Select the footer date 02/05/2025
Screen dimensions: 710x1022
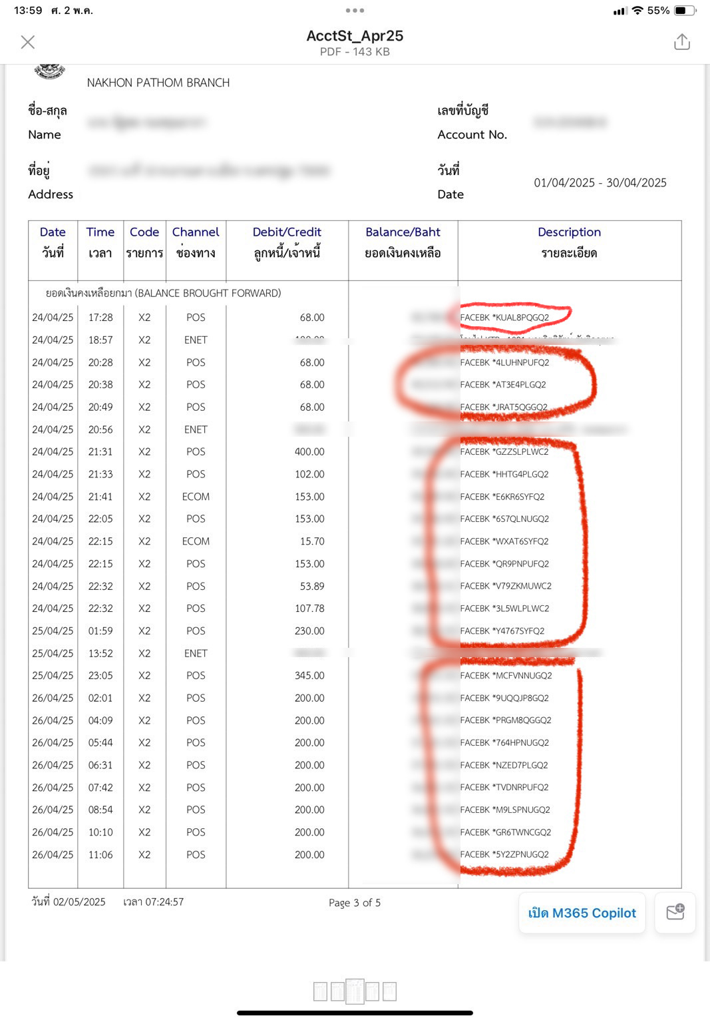click(69, 902)
